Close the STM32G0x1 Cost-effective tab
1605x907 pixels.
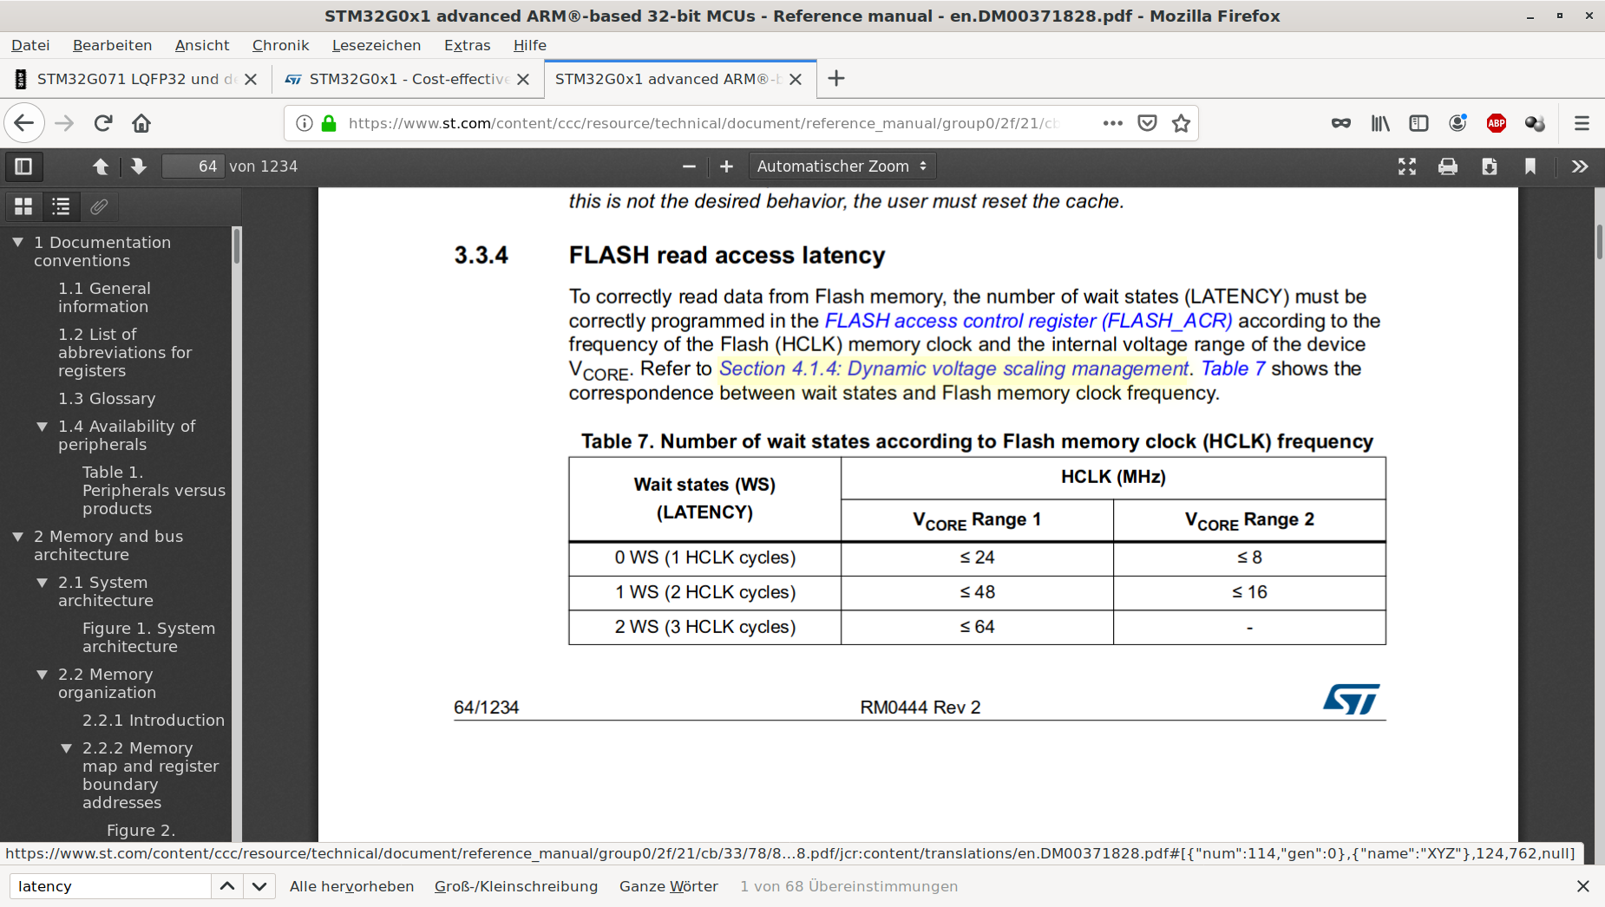(523, 79)
